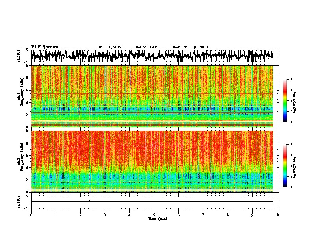Viewport: 312px width, 241px height.
Task: Click the time axis tick label "0"
Action: point(31,215)
